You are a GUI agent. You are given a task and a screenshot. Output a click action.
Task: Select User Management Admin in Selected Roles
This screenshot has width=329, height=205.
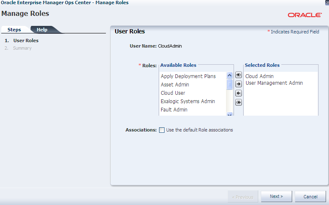click(x=274, y=83)
